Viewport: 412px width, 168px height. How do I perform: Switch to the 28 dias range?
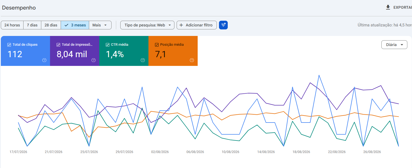point(51,25)
